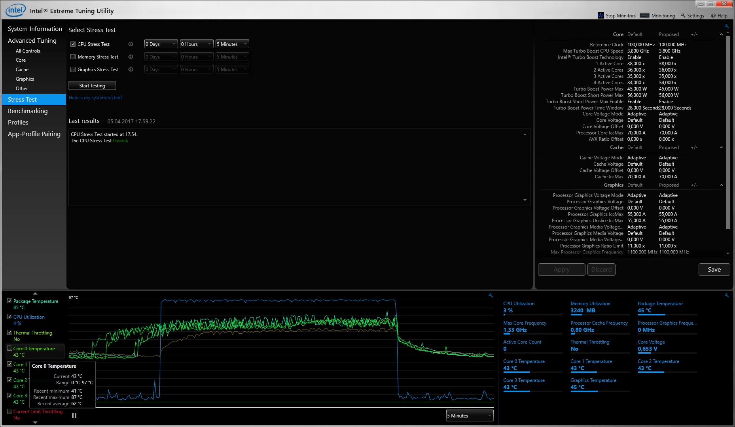Select All Controls under Advanced Tuning
The height and width of the screenshot is (427, 735).
[x=28, y=51]
